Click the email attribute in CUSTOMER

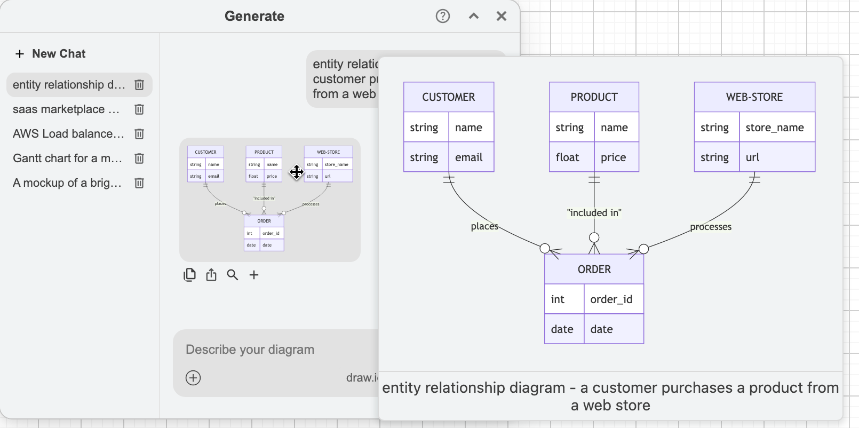[472, 157]
